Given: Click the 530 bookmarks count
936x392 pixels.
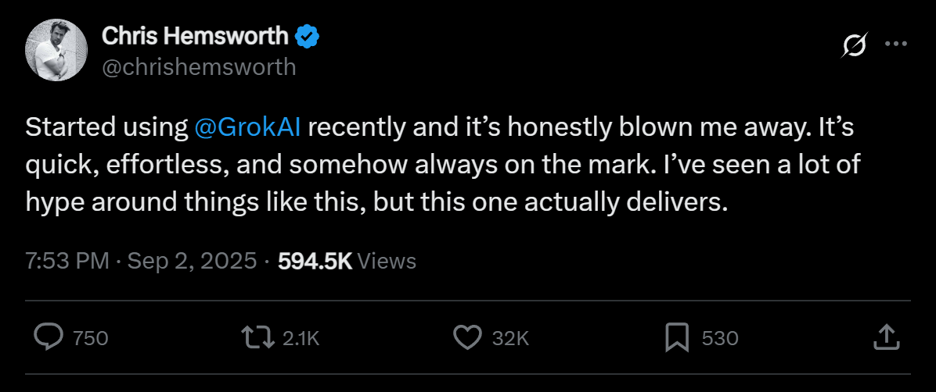Looking at the screenshot, I should pos(720,338).
